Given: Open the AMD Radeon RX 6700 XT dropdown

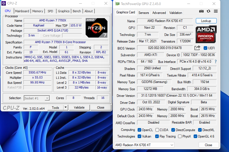Looking at the screenshot, I should click(x=144, y=145).
